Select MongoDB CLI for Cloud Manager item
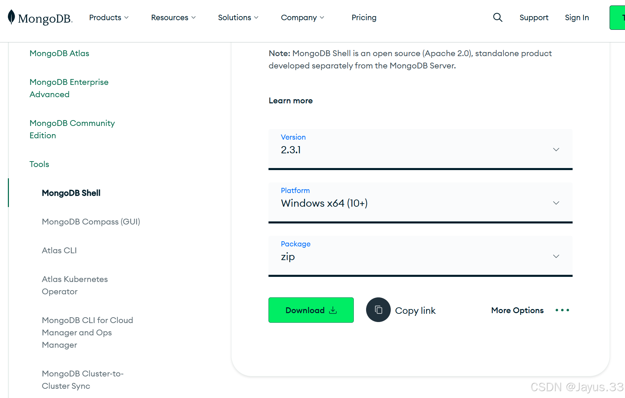The width and height of the screenshot is (625, 398). coord(87,333)
